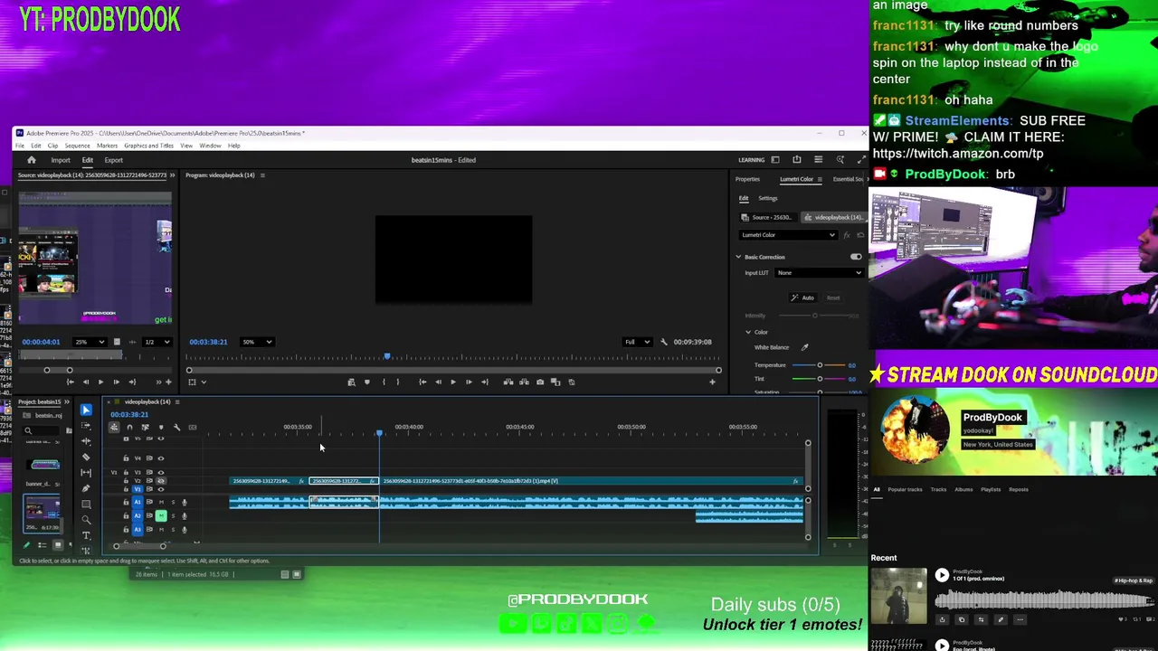1158x651 pixels.
Task: Play SoundCloud track 1 of 1
Action: pos(942,575)
